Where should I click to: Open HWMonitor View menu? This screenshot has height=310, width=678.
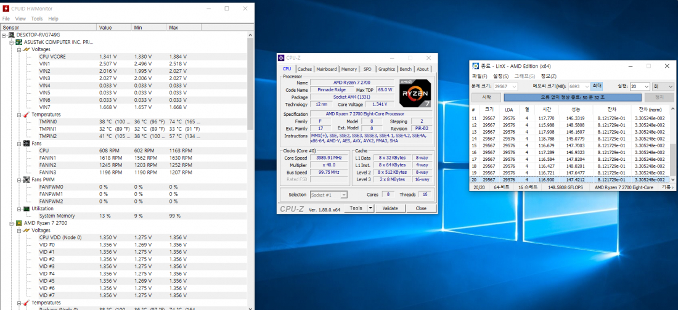(x=20, y=19)
